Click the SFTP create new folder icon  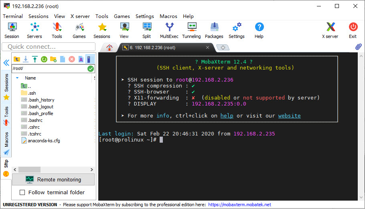53,59
